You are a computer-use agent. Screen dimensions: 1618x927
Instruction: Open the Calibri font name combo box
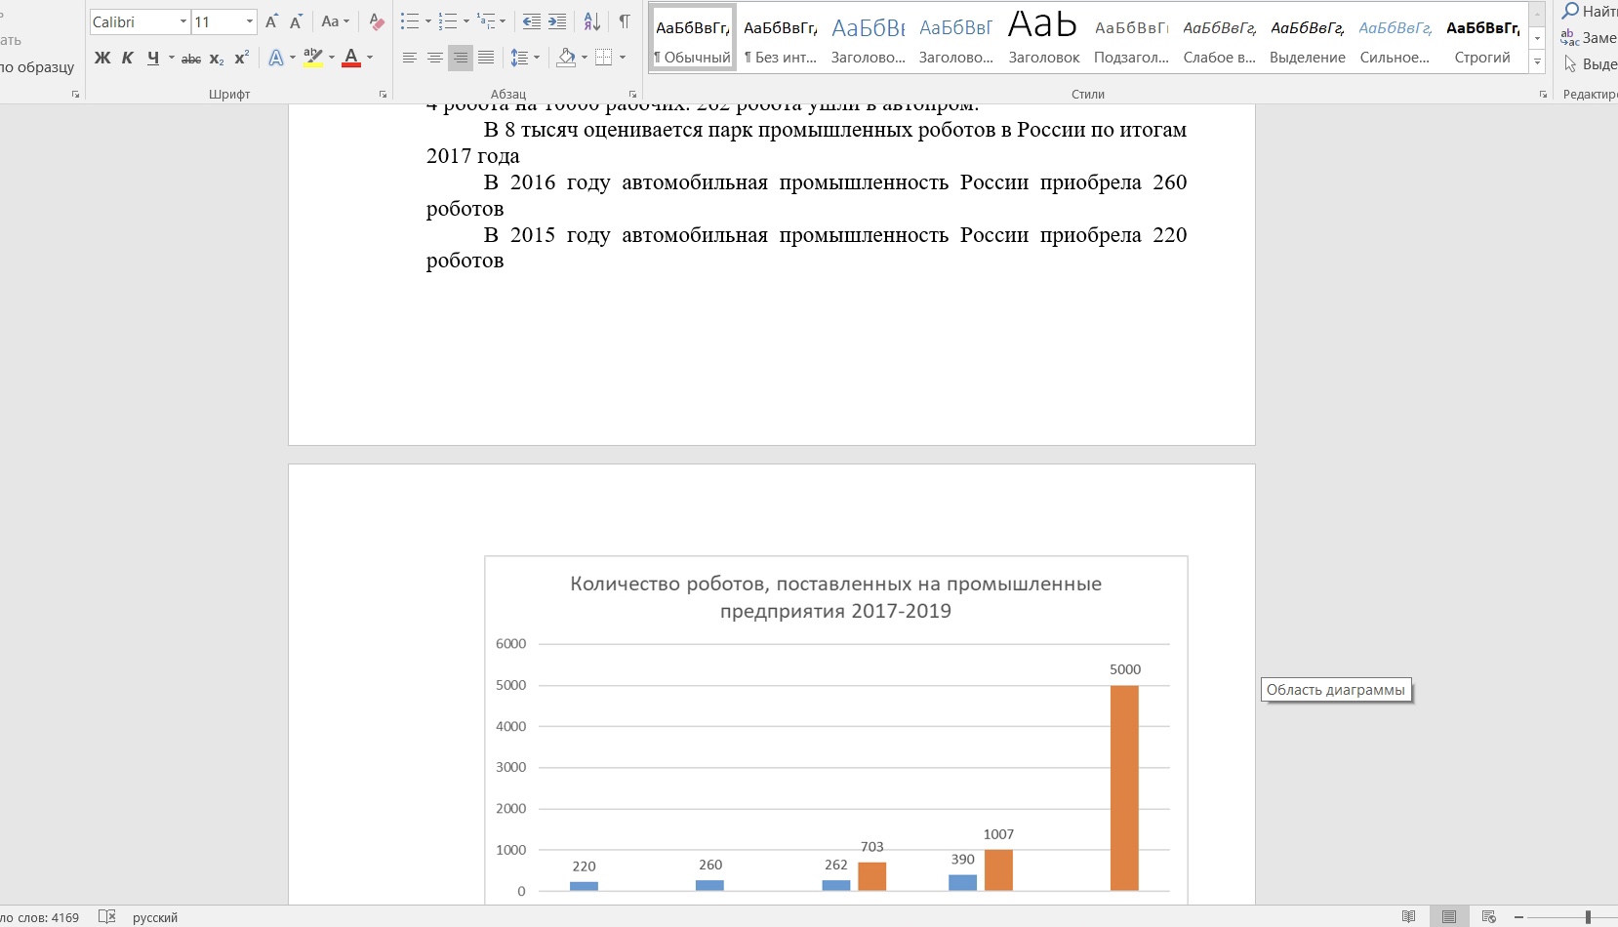[x=140, y=21]
